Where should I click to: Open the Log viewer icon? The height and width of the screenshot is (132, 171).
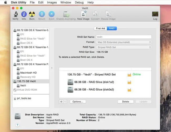point(155,14)
